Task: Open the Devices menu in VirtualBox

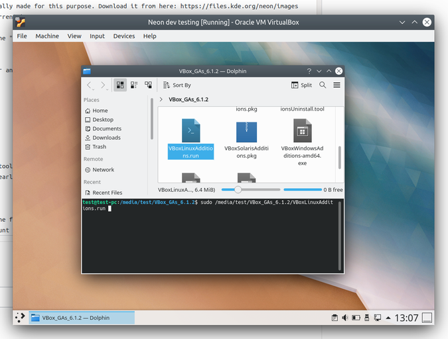Action: tap(123, 36)
